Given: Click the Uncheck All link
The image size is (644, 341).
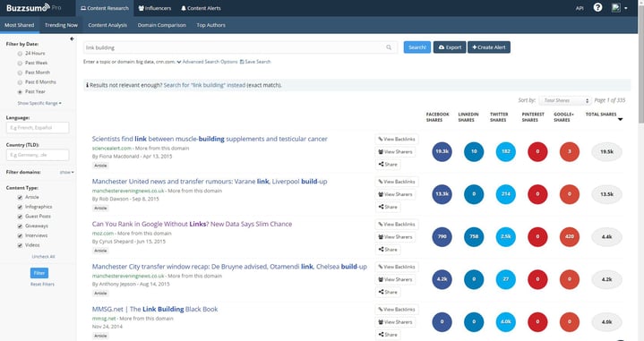Looking at the screenshot, I should pyautogui.click(x=43, y=257).
